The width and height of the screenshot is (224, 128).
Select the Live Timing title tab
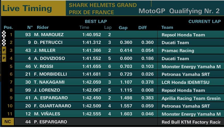27,8
